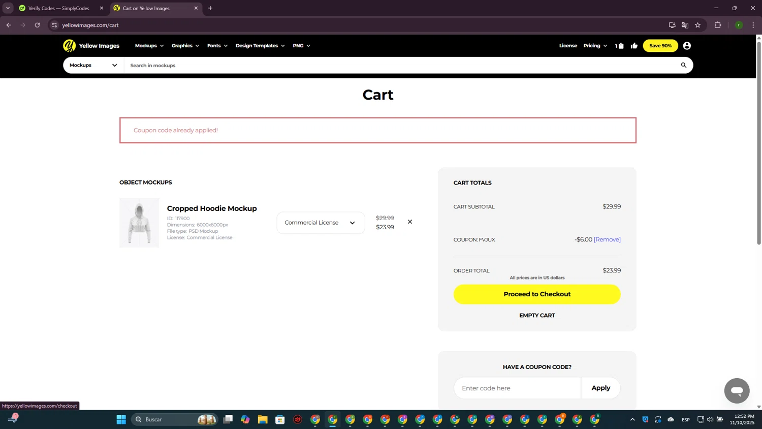Open Task View from taskbar

(228, 419)
